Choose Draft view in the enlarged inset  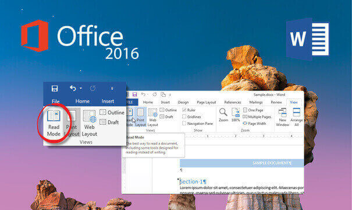tap(109, 123)
